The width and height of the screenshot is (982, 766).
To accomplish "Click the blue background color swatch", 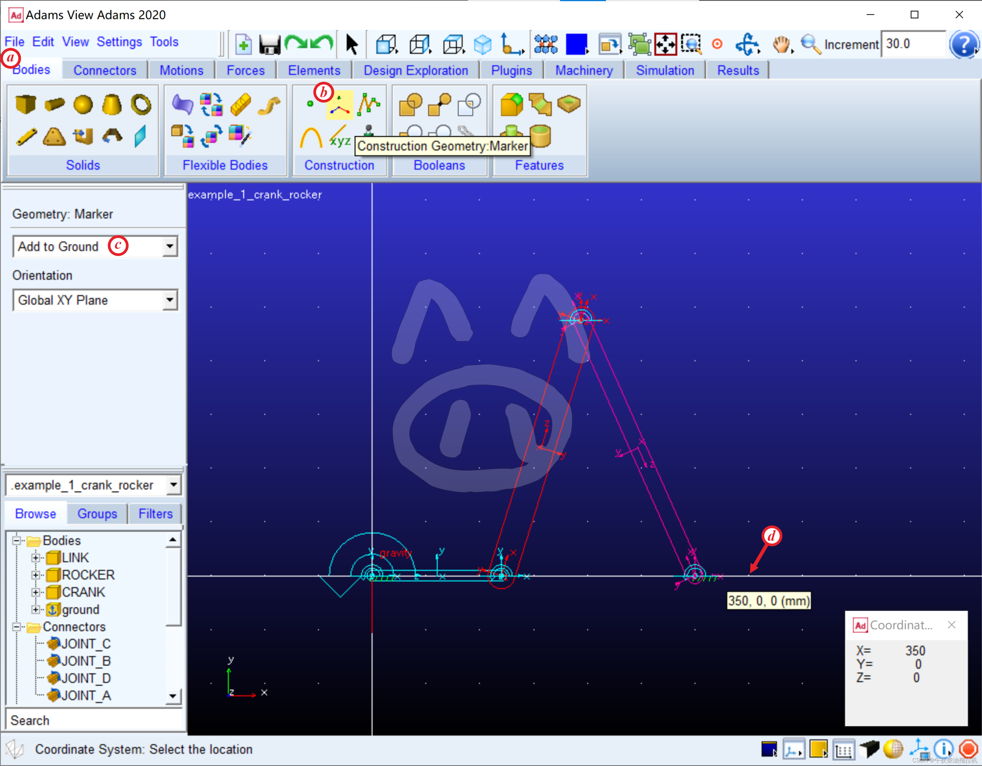I will click(576, 44).
